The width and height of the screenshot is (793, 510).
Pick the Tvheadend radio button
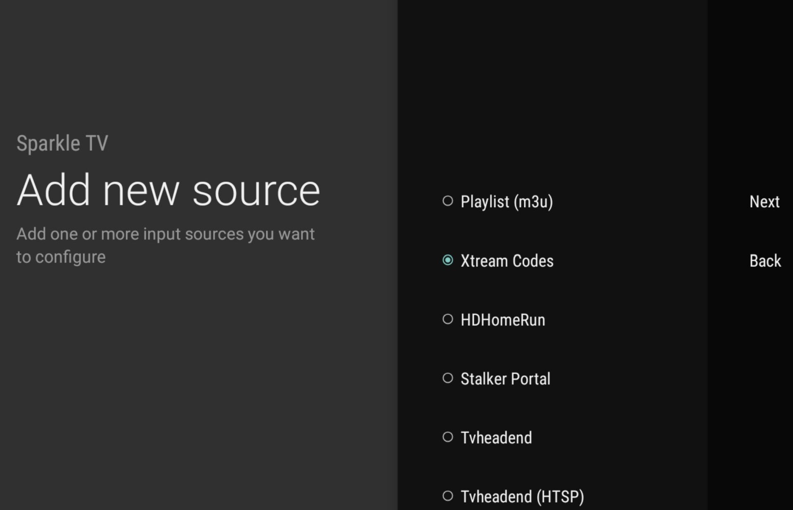pyautogui.click(x=448, y=437)
